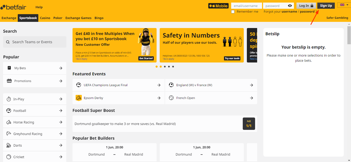
Task: Open the Casino tab
Action: point(45,18)
